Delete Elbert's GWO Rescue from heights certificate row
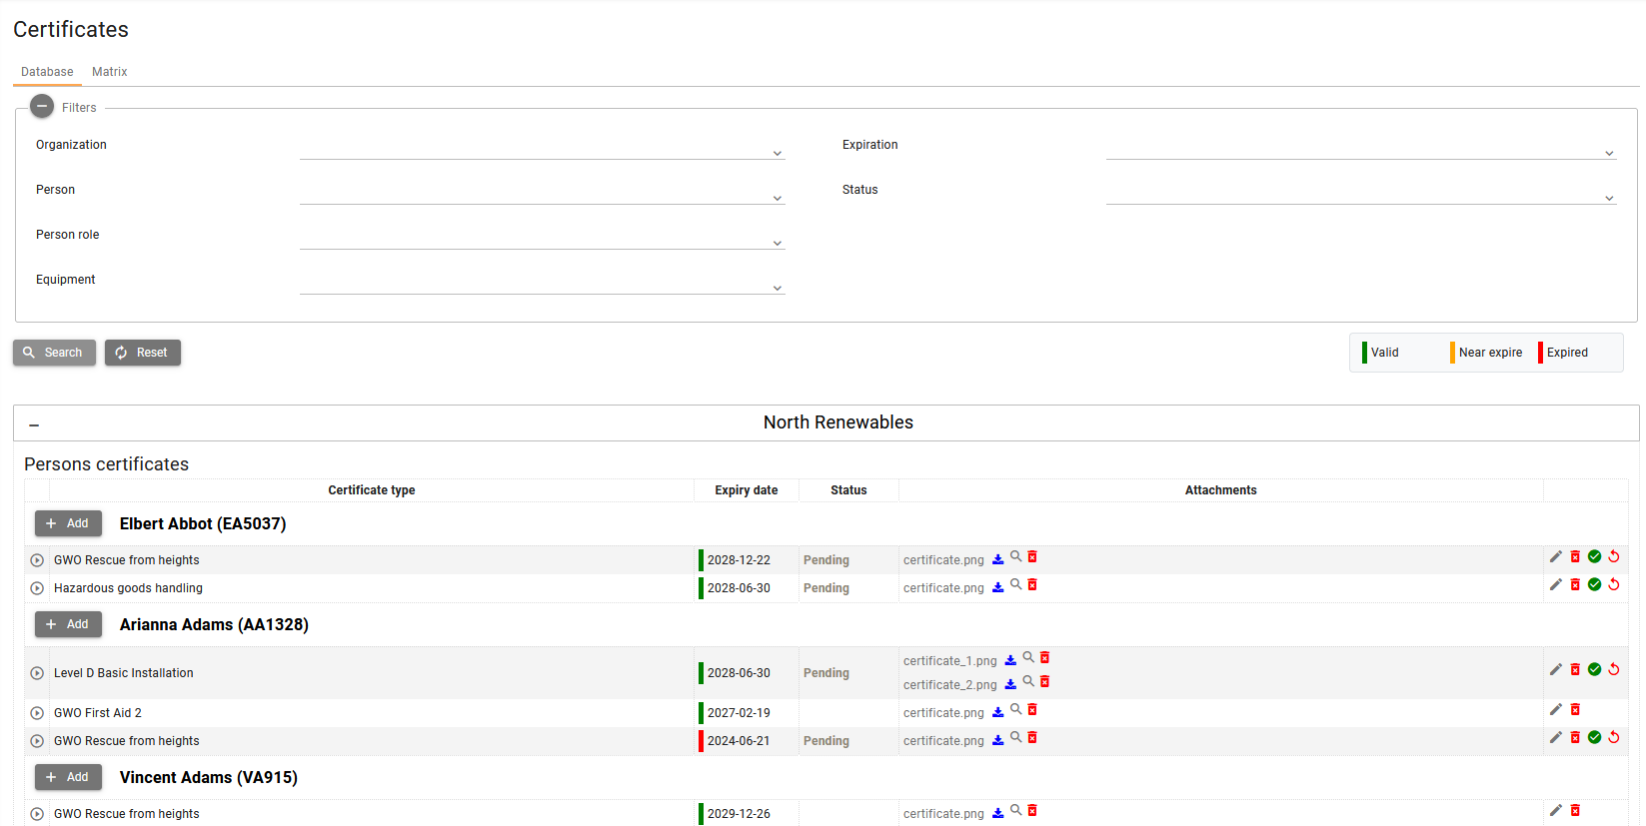Screen dimensions: 1646x826 coord(1575,556)
